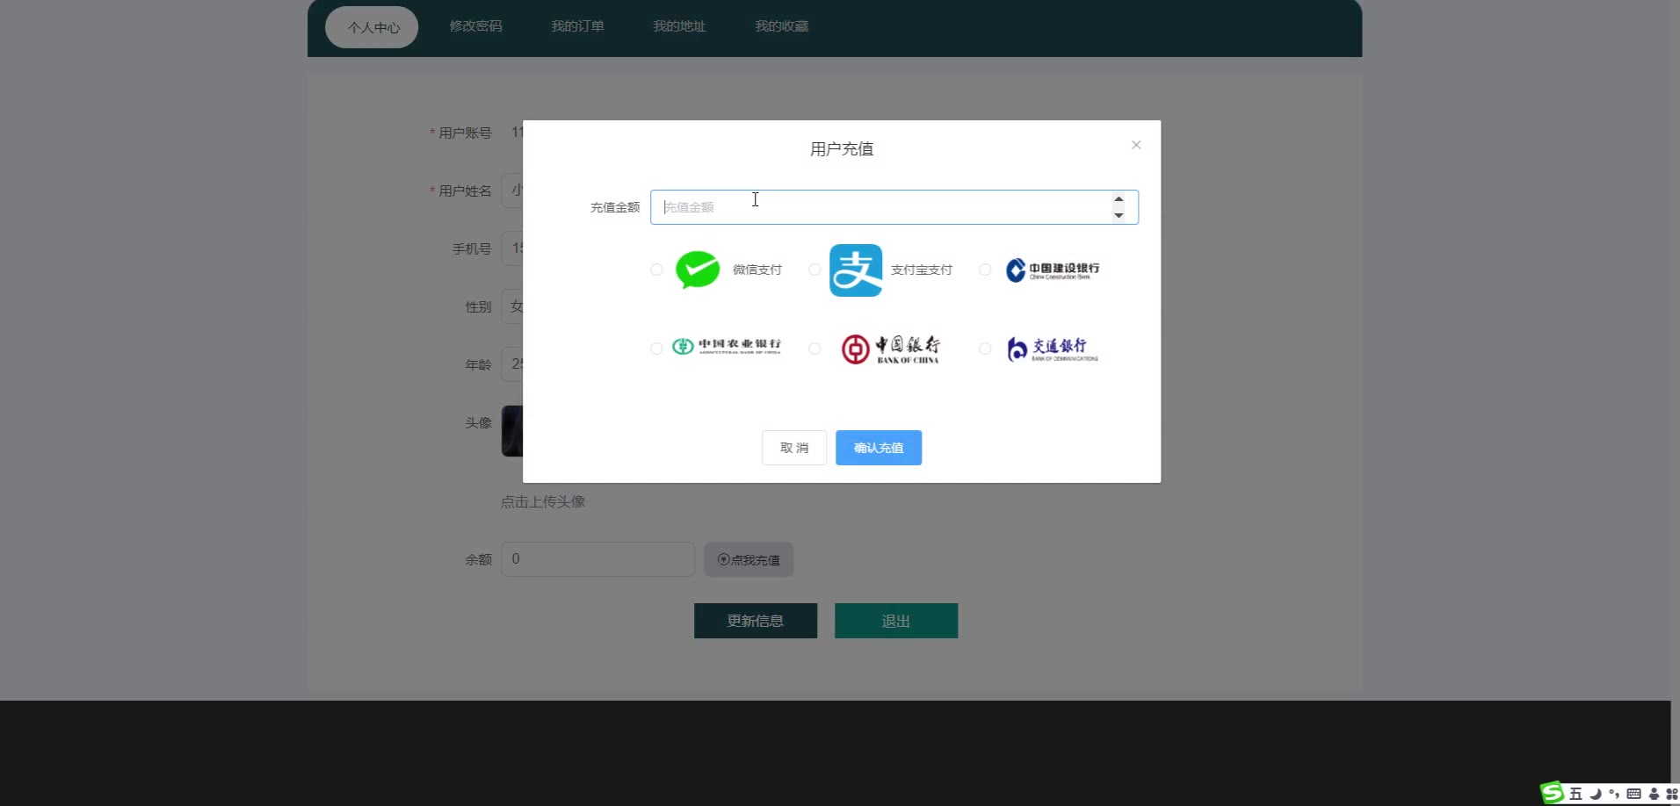Close the 用户充值 dialog with X
This screenshot has height=806, width=1680.
[x=1136, y=145]
